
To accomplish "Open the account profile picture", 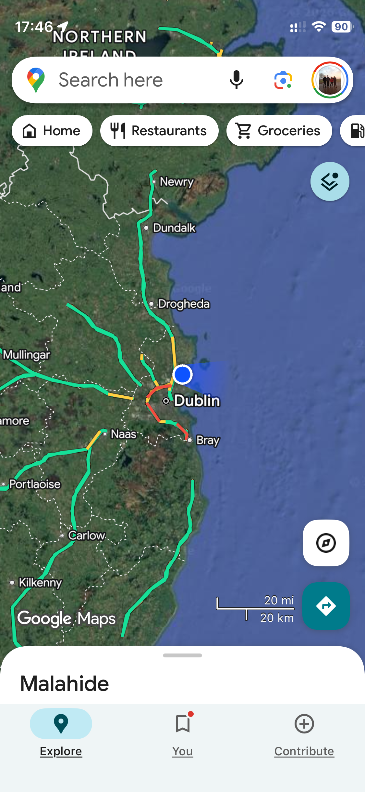I will [x=330, y=80].
